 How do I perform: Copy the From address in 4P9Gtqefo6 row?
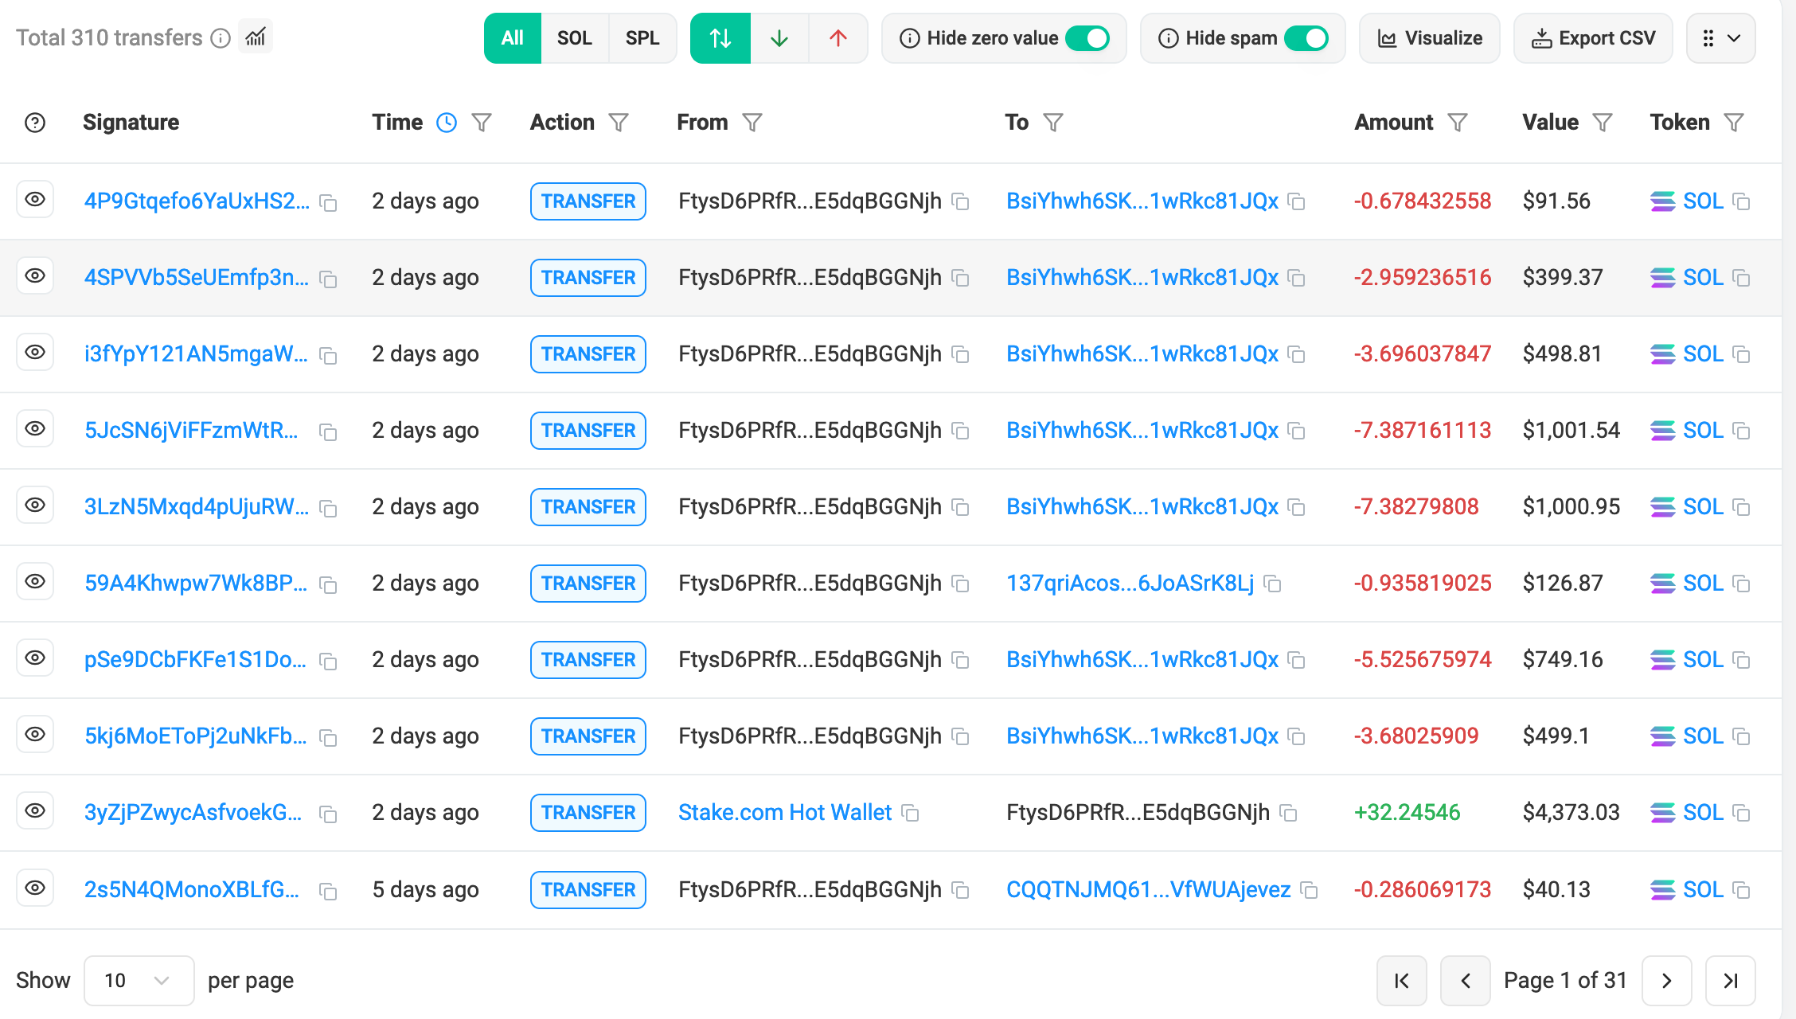(961, 201)
